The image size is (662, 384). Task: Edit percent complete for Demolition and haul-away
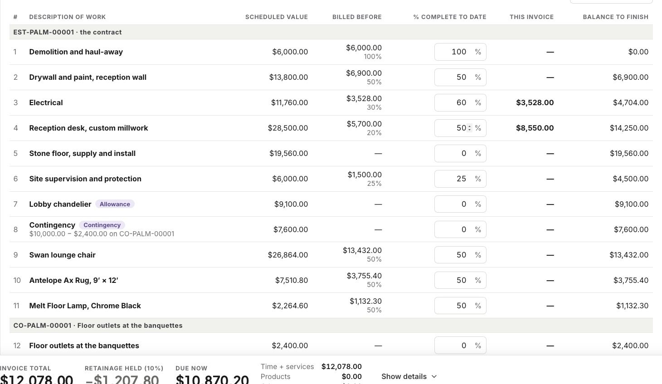(460, 52)
